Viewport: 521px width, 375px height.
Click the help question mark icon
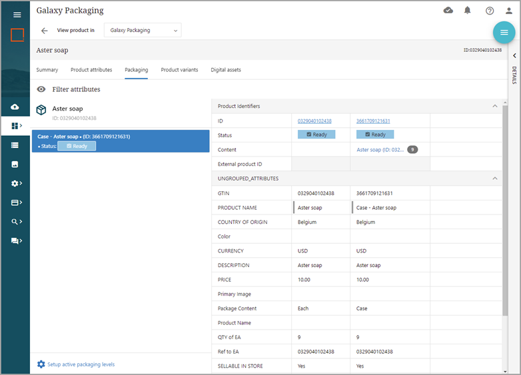tap(490, 11)
